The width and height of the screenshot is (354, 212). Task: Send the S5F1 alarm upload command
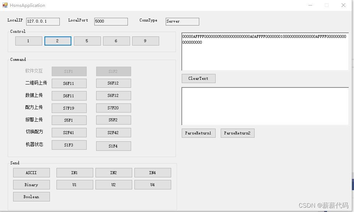coord(69,120)
